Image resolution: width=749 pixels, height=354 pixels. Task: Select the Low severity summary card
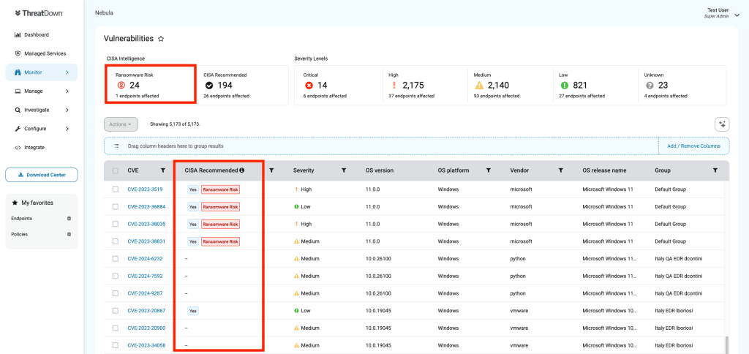[x=595, y=86]
